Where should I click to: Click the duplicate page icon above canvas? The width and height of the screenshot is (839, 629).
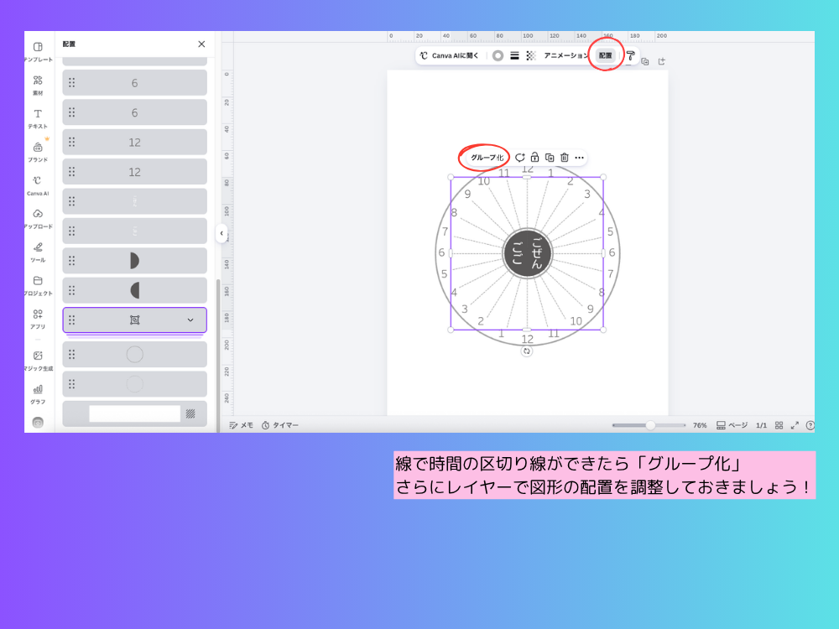coord(644,61)
